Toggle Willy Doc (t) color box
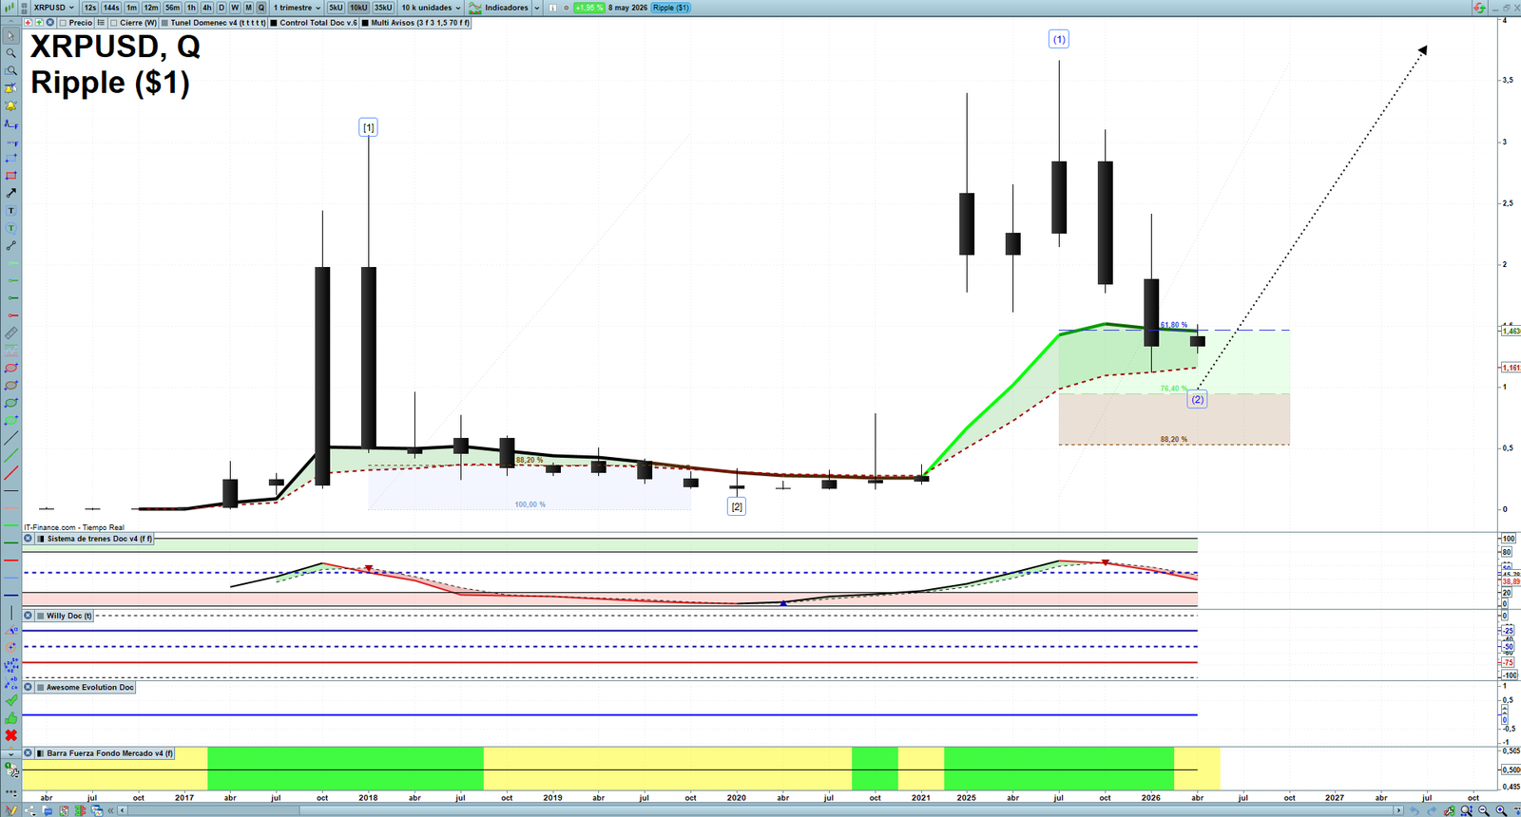The image size is (1521, 817). [41, 616]
